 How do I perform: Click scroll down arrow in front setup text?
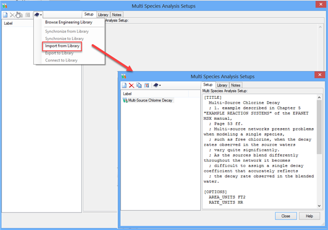[x=319, y=206]
